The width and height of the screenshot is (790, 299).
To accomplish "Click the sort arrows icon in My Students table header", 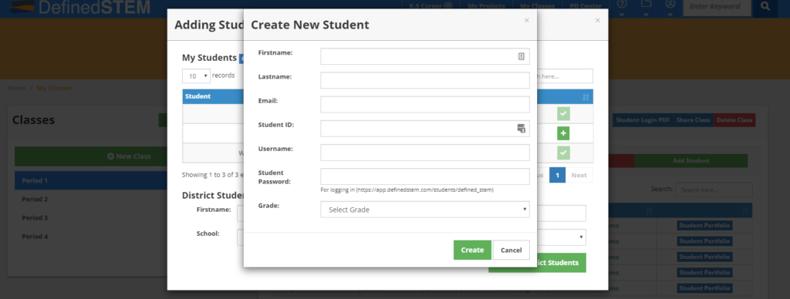I will tap(586, 97).
